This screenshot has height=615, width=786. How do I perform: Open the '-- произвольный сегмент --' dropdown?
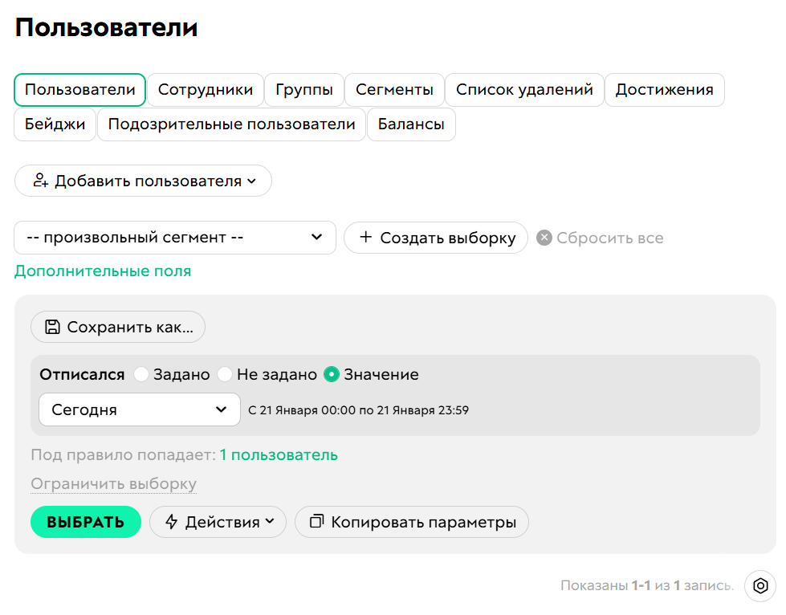point(174,238)
